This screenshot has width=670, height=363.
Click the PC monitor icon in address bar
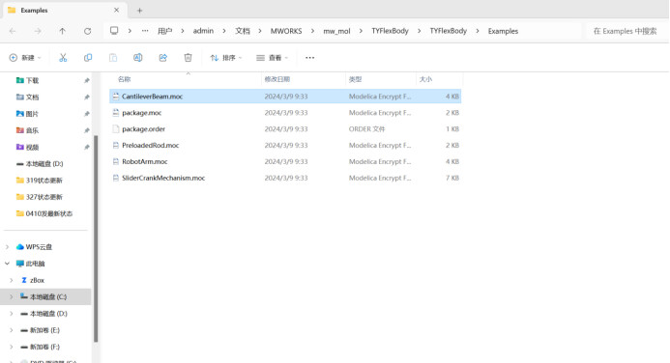click(x=114, y=31)
